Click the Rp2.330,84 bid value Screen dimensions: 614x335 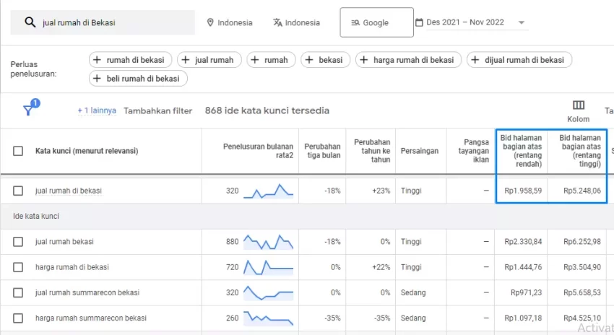coord(523,242)
